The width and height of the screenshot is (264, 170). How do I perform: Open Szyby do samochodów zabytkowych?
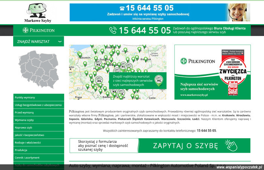(38, 165)
